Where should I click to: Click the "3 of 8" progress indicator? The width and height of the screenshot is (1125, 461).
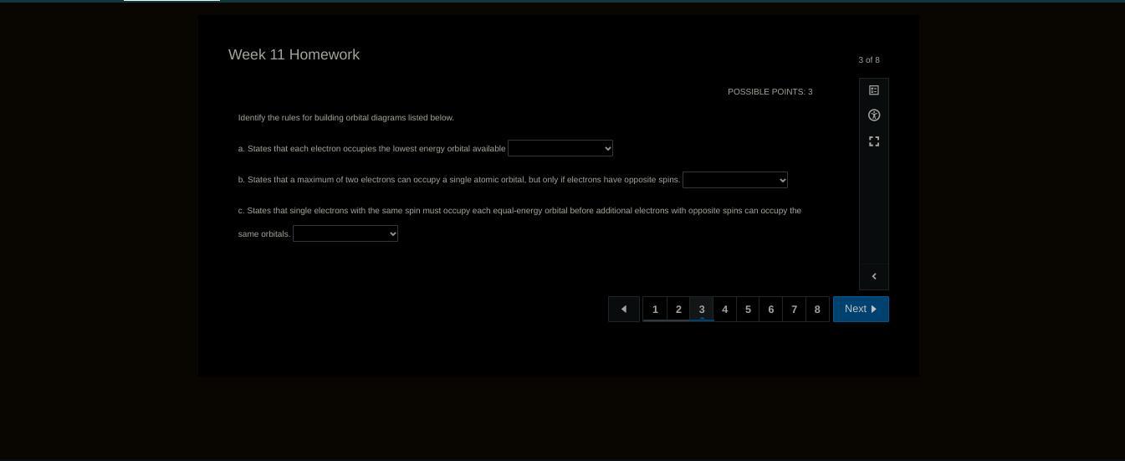tap(868, 60)
